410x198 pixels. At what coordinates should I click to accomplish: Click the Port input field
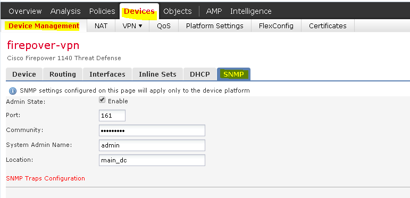coord(112,115)
